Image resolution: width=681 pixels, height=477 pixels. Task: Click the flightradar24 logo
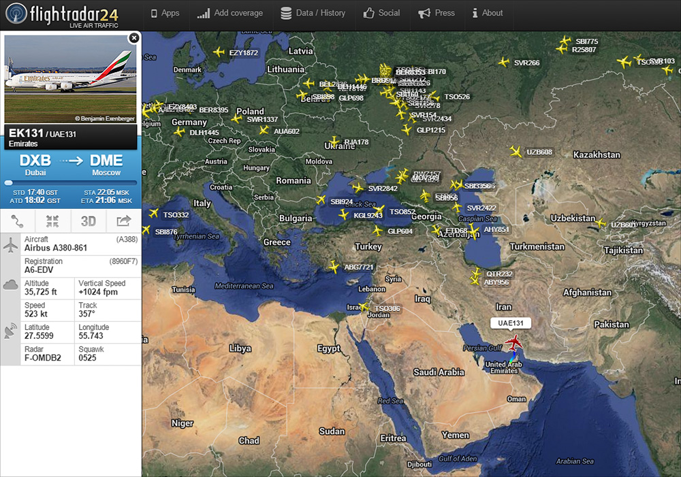(x=62, y=15)
